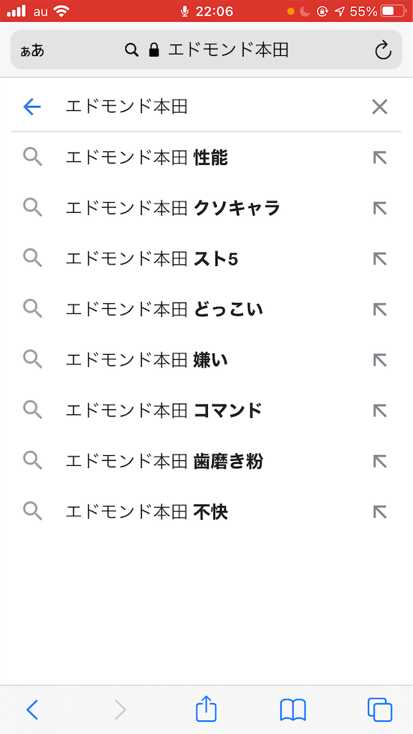The width and height of the screenshot is (413, 734).
Task: Tap the blue back arrow beside search field
Action: [32, 108]
